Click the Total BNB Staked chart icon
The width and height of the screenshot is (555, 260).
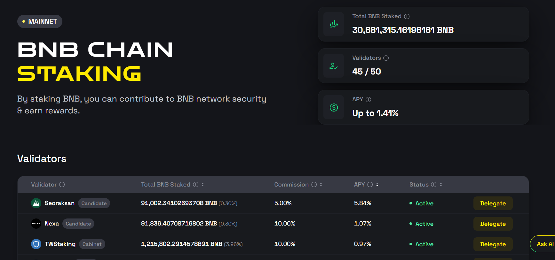[334, 24]
